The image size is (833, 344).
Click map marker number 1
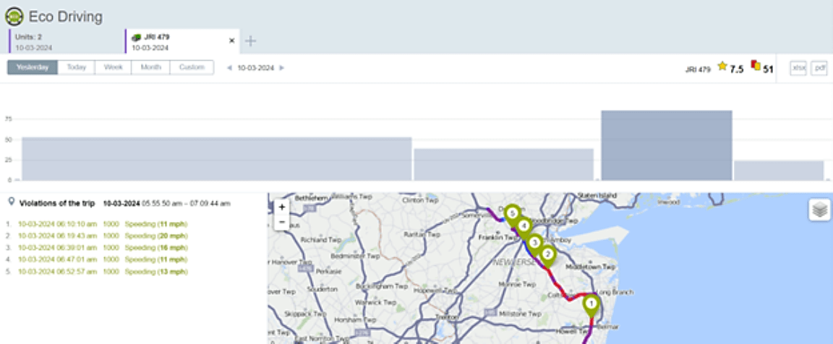point(590,306)
